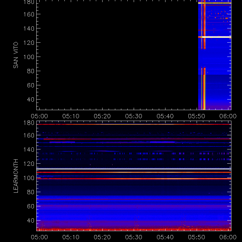Click 05:30 time label under San Vito plot

134,116
